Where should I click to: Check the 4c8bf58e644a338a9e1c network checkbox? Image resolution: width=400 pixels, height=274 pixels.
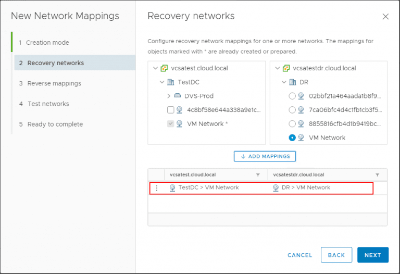[x=170, y=110]
